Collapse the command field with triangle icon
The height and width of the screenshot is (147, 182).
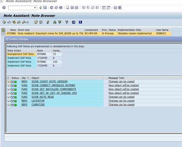40,8
